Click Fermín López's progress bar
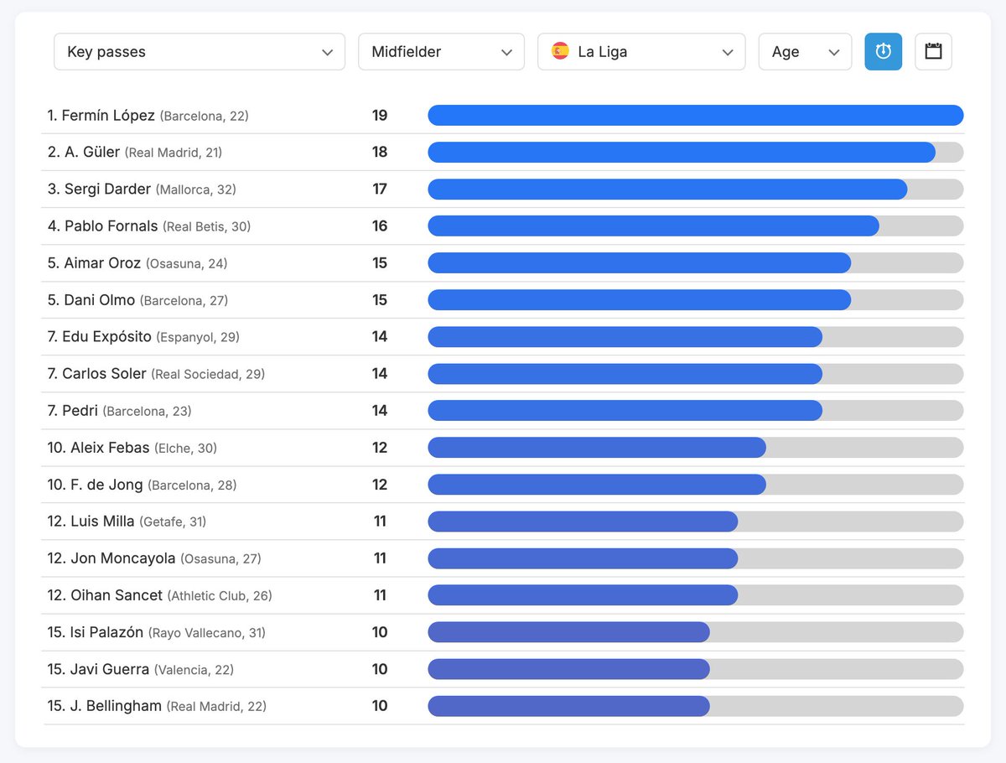This screenshot has height=763, width=1006. [696, 115]
